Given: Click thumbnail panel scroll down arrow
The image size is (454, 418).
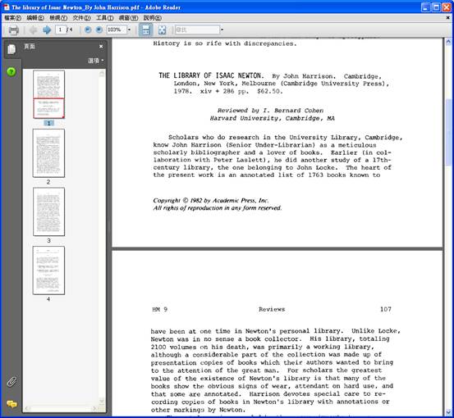Looking at the screenshot, I should pos(102,401).
